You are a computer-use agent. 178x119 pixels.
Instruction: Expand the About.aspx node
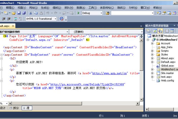tap(152, 58)
